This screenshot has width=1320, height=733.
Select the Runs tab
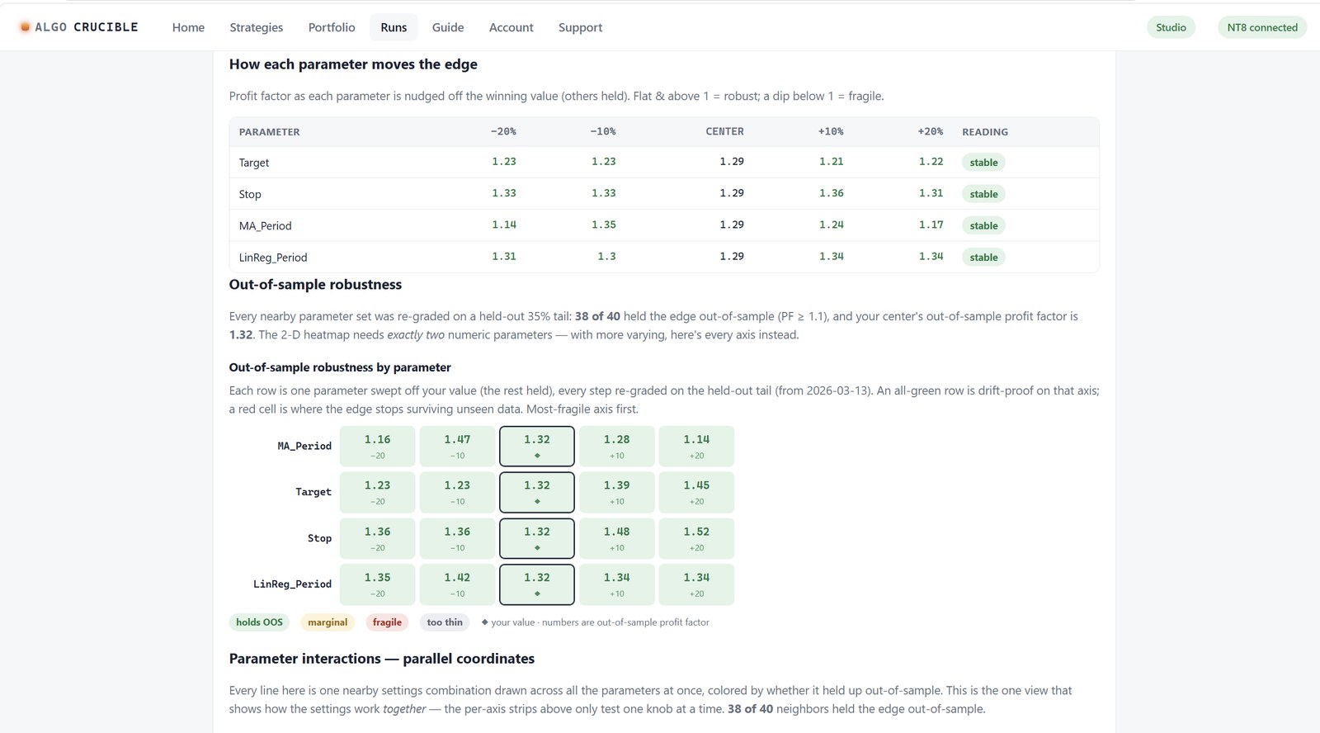pos(394,27)
